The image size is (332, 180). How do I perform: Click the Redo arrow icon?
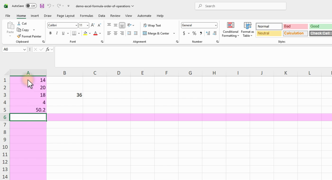[x=59, y=6]
